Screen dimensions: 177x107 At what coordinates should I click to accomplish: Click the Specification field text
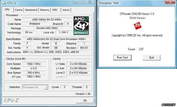[56, 39]
